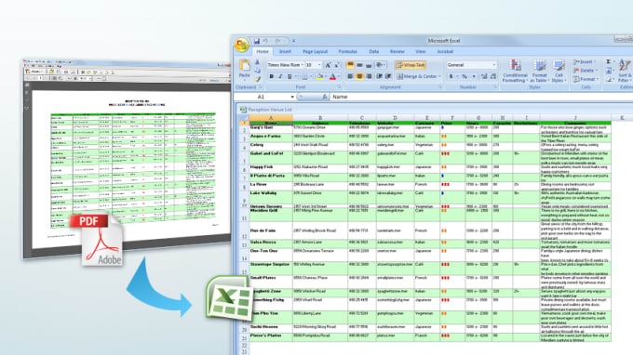
Task: Select Bottom Align in Alignment group
Action: 369,65
